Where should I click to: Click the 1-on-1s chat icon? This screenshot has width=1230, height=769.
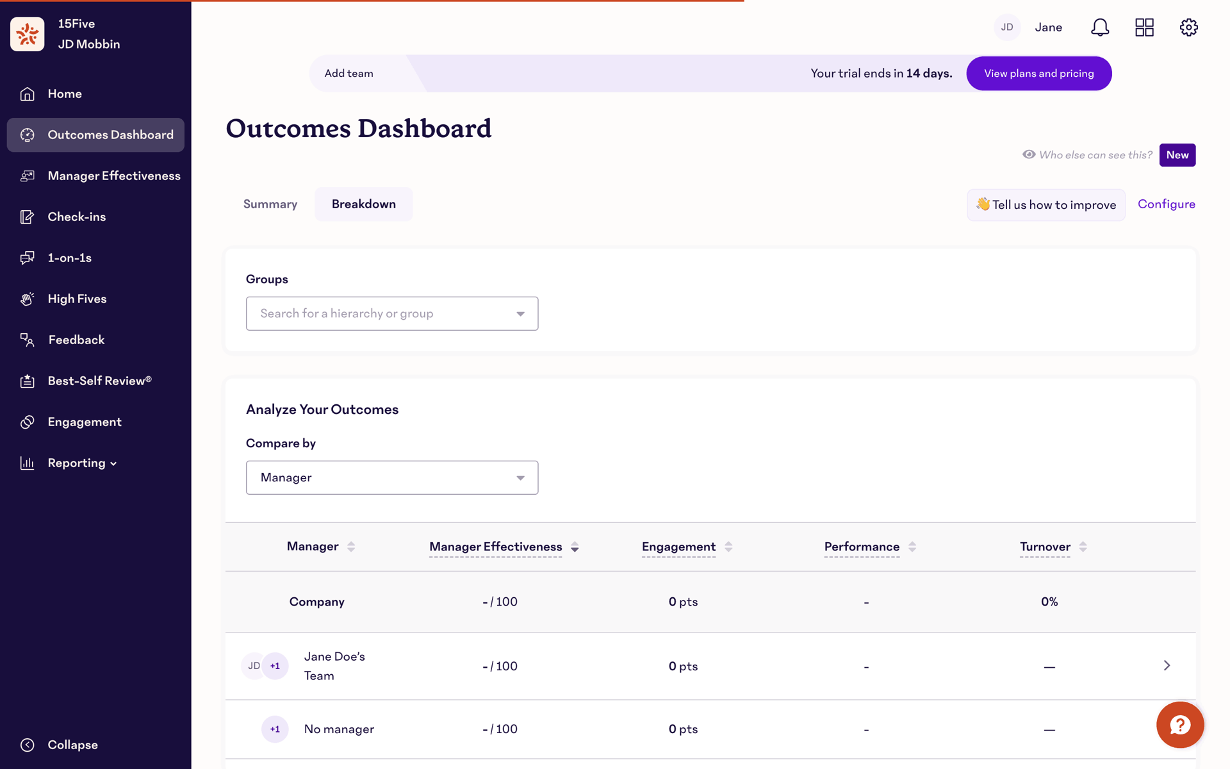pos(27,258)
